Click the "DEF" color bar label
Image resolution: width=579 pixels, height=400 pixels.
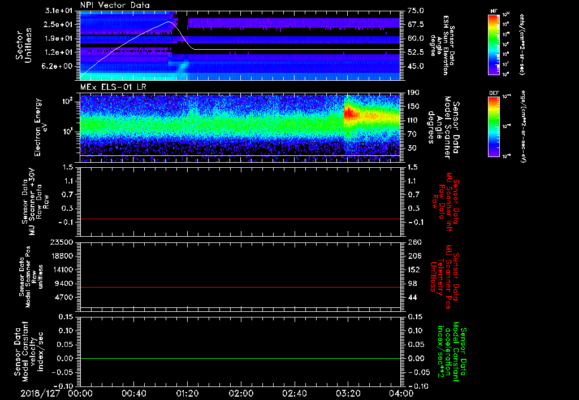494,93
